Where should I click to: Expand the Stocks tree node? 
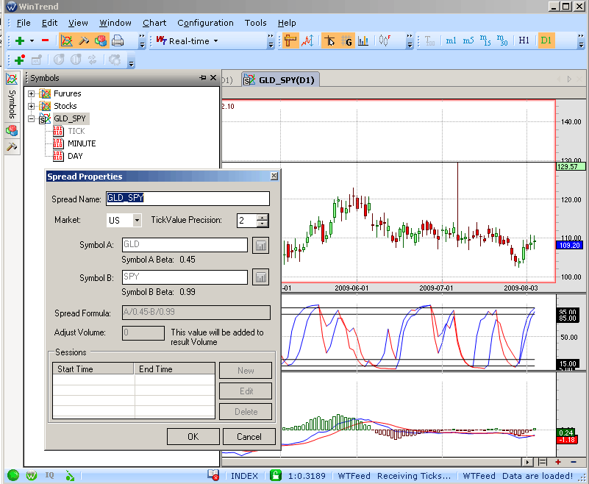[32, 106]
